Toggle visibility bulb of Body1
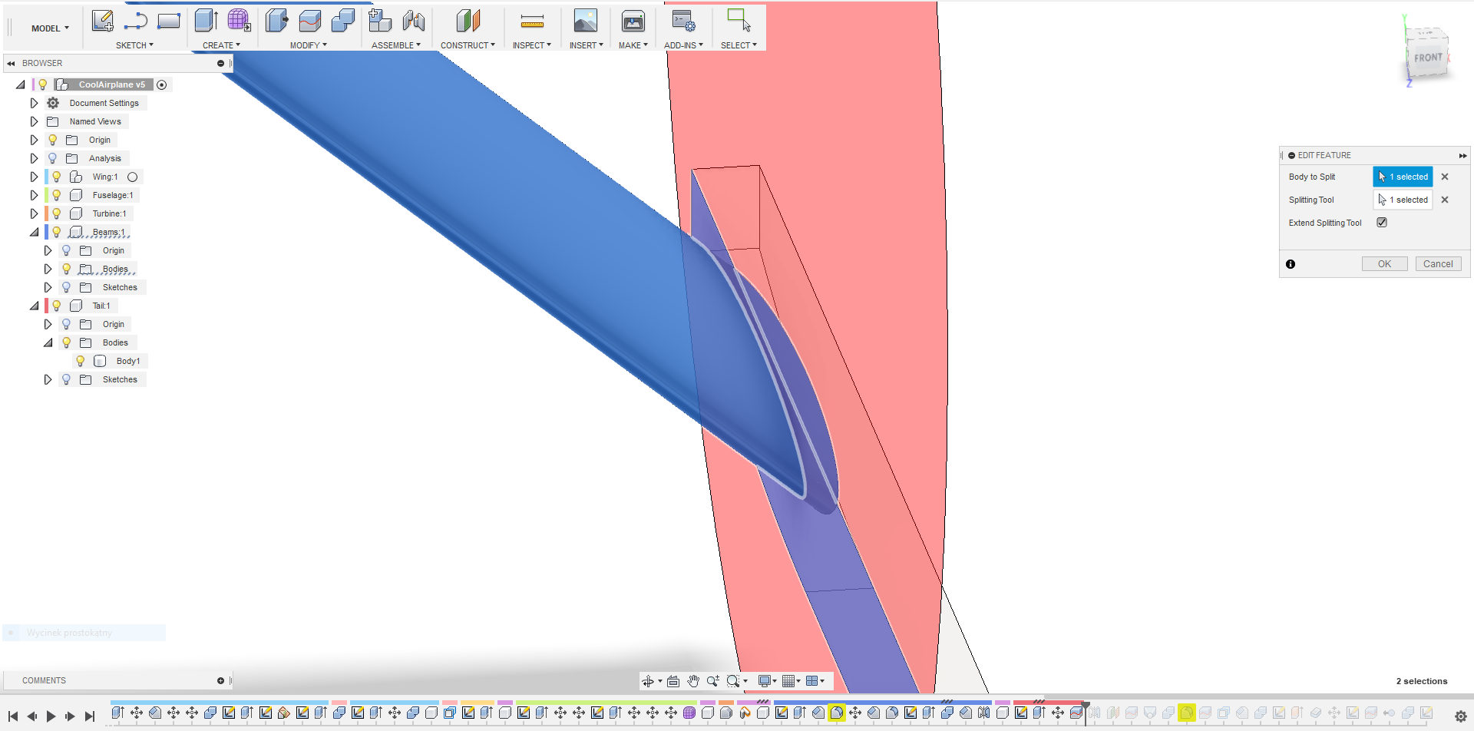 pyautogui.click(x=81, y=361)
